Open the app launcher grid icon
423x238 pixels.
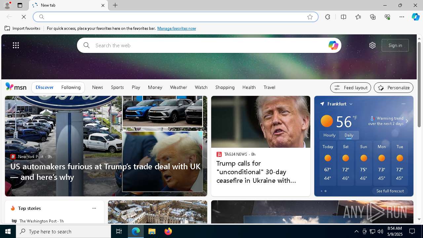click(x=16, y=45)
